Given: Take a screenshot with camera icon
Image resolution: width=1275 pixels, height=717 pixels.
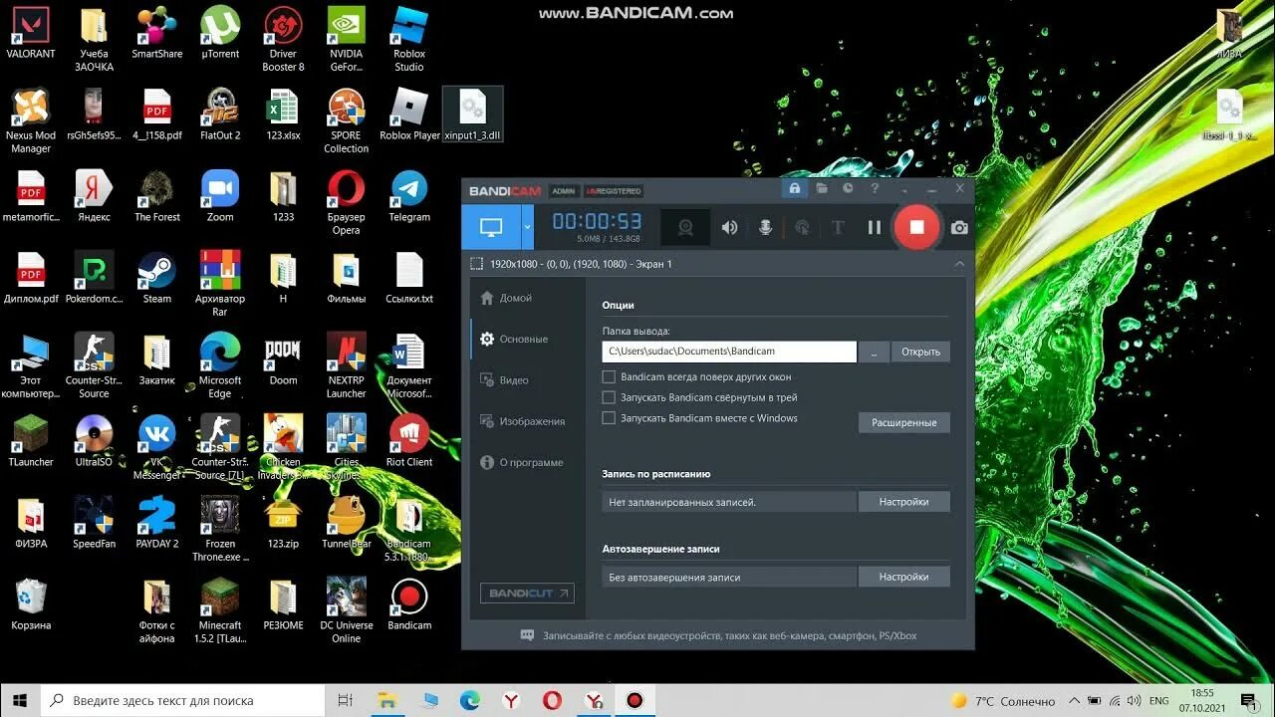Looking at the screenshot, I should coord(959,228).
